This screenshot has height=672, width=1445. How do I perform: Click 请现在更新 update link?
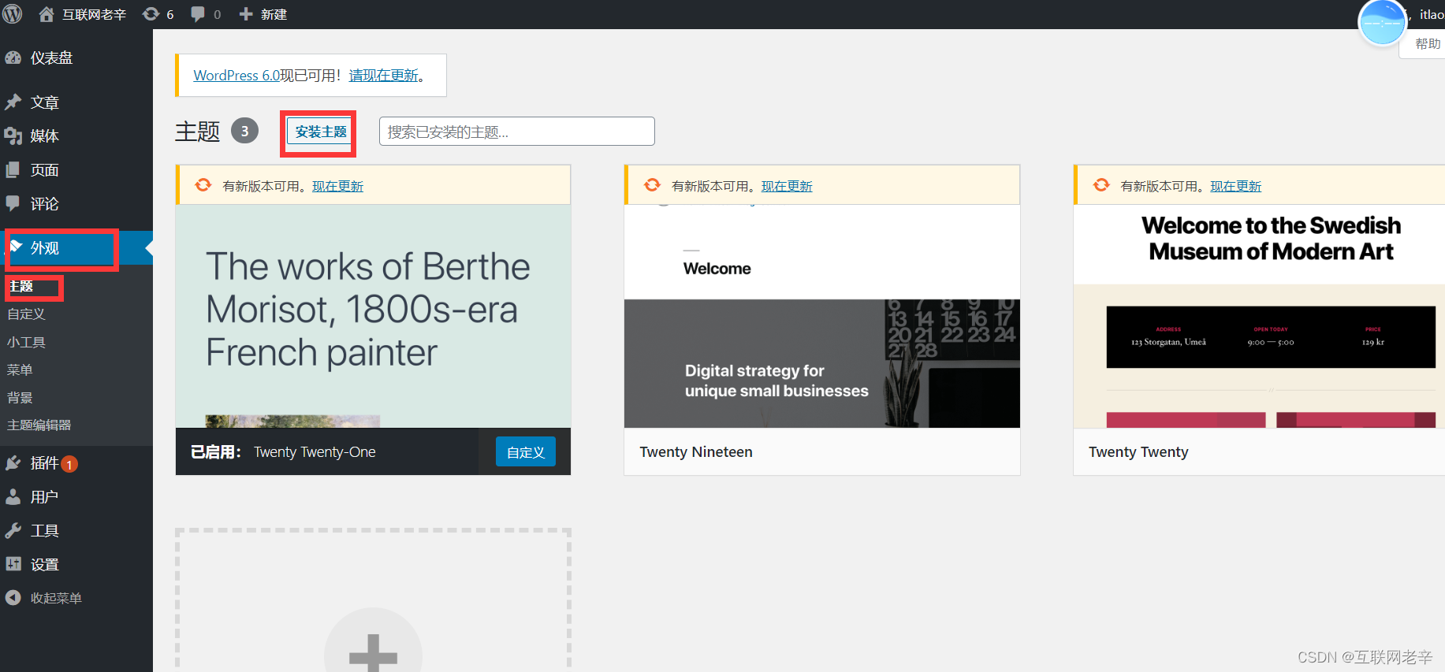tap(384, 76)
